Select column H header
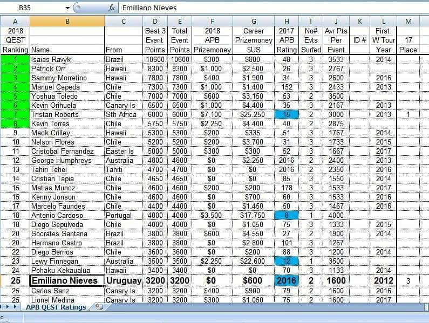The image size is (429, 323). (x=287, y=22)
